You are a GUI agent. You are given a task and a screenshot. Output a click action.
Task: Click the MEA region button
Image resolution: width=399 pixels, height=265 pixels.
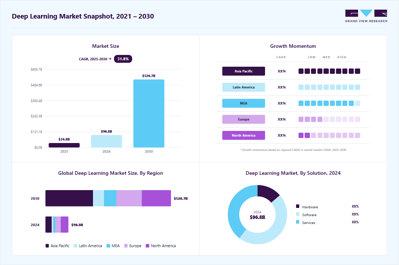pyautogui.click(x=244, y=103)
